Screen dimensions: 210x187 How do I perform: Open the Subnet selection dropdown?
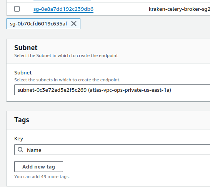pos(112,90)
